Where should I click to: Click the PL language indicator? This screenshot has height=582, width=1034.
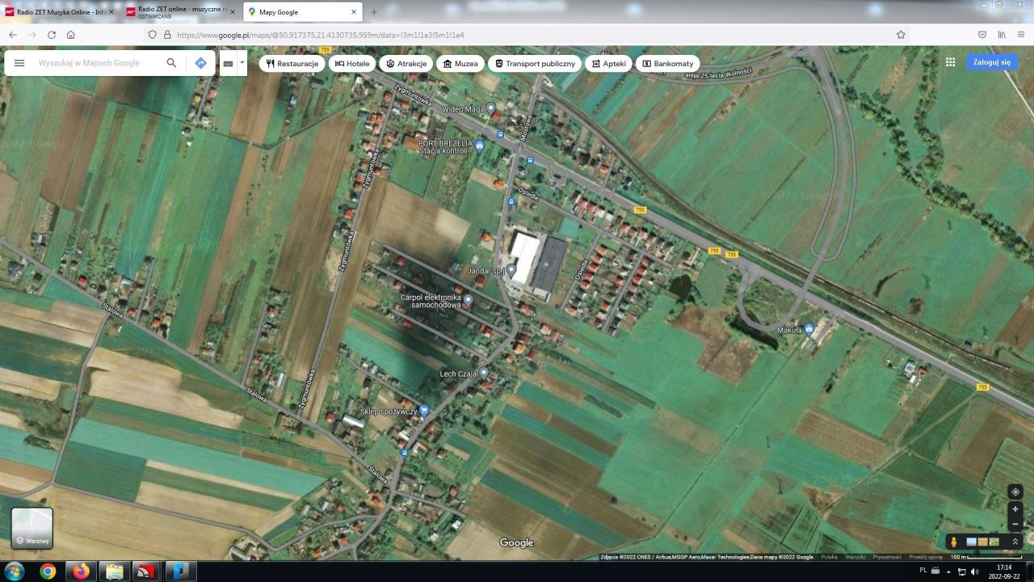click(x=923, y=570)
